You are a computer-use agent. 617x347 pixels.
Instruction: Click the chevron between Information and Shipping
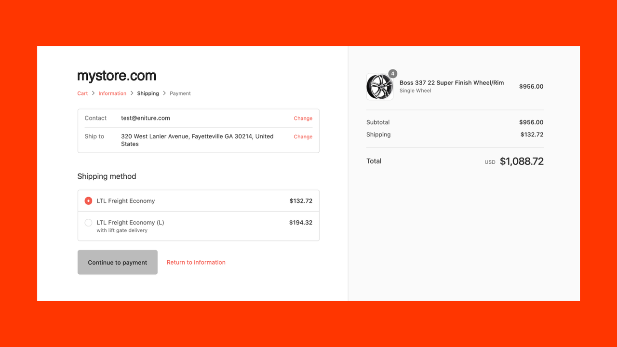pyautogui.click(x=131, y=93)
